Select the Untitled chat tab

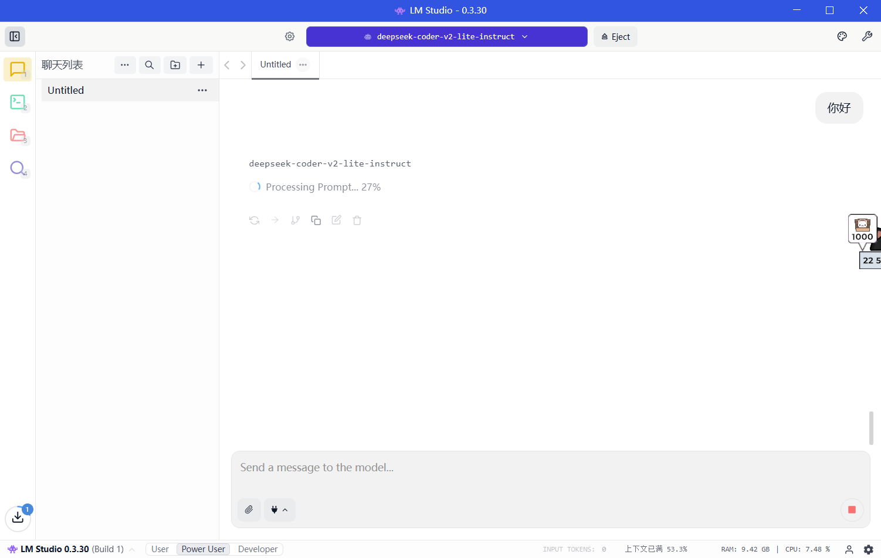click(x=276, y=64)
